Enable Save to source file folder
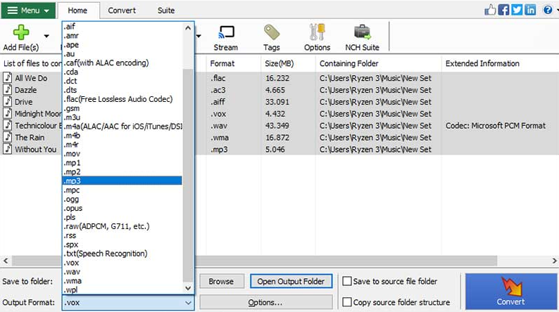559x312 pixels. click(347, 282)
